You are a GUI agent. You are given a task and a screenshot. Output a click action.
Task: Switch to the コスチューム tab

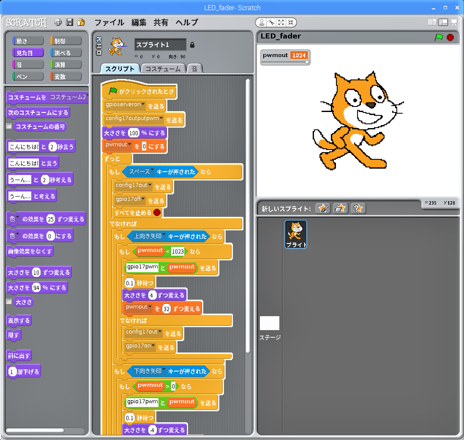pos(163,68)
